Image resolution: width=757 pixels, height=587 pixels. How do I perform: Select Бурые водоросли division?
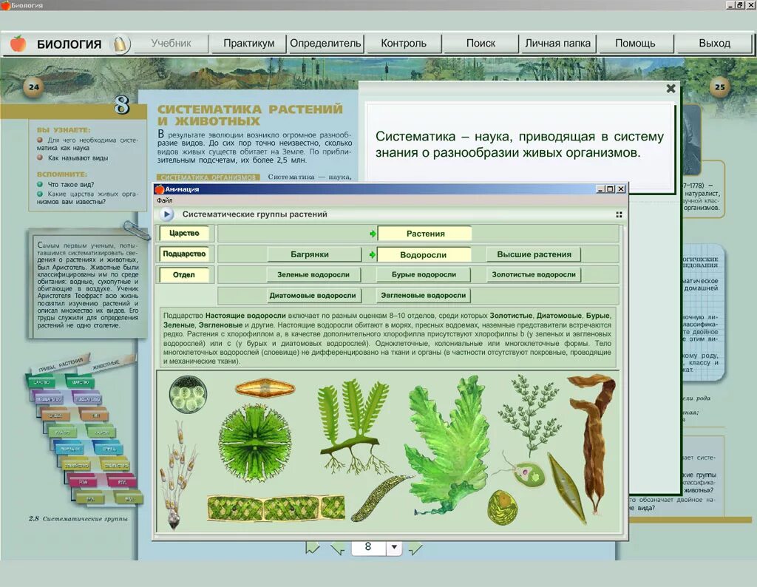coord(424,275)
